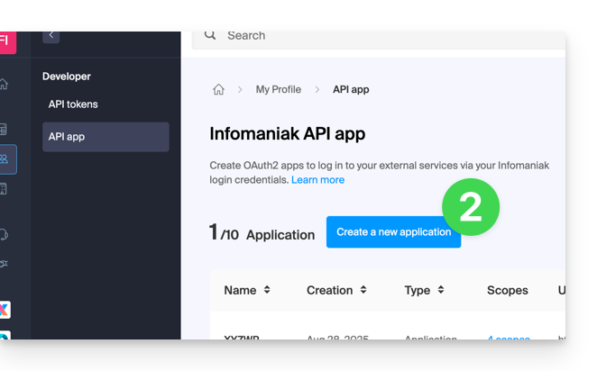
Task: Open the Learn more link
Action: coord(318,180)
